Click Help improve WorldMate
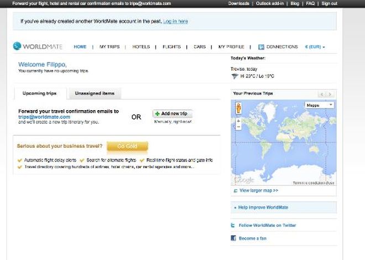Image resolution: width=365 pixels, height=260 pixels. [263, 207]
